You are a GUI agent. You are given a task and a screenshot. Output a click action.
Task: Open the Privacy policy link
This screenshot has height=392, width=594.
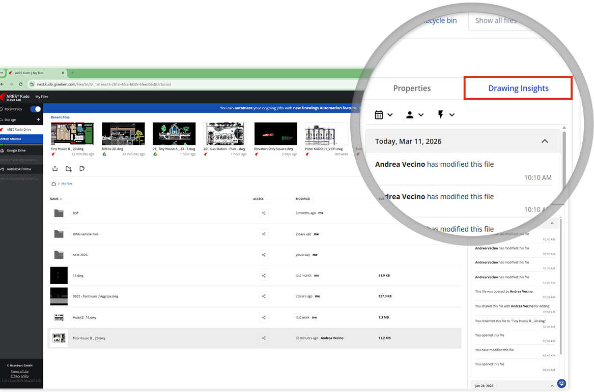coord(19,376)
